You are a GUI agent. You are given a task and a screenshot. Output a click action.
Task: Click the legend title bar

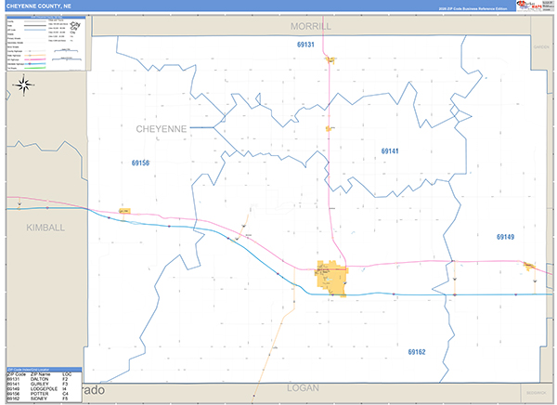pos(46,17)
